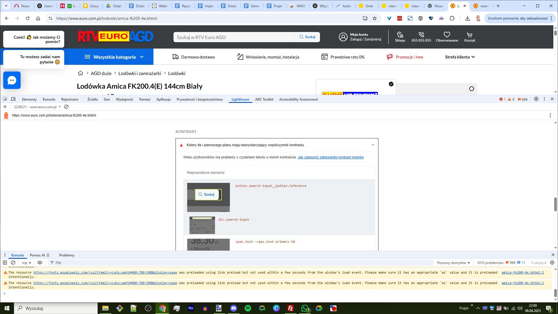Click the home breadcrumb icon

pos(81,73)
